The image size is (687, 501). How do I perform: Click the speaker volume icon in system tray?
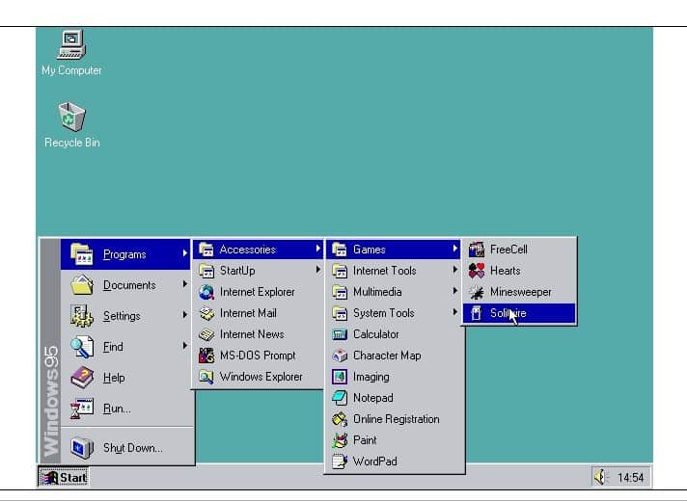point(601,477)
